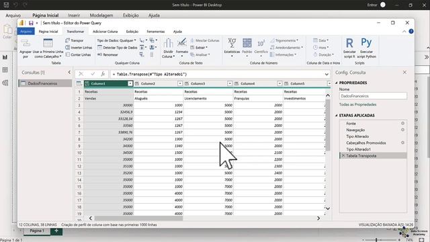This screenshot has width=430, height=242.
Task: Click Inverter Linhas in the ribbon
Action: (79, 48)
